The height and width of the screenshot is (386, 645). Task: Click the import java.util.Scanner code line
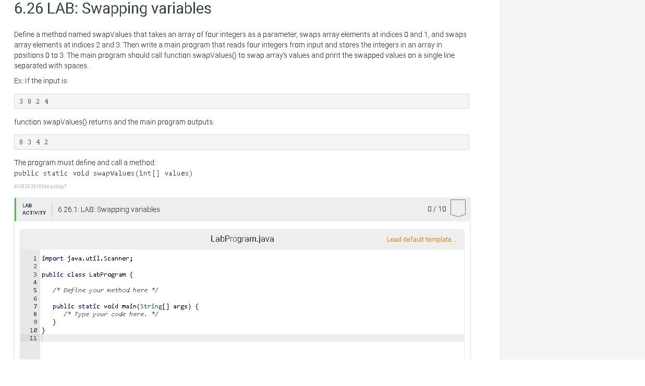[87, 258]
